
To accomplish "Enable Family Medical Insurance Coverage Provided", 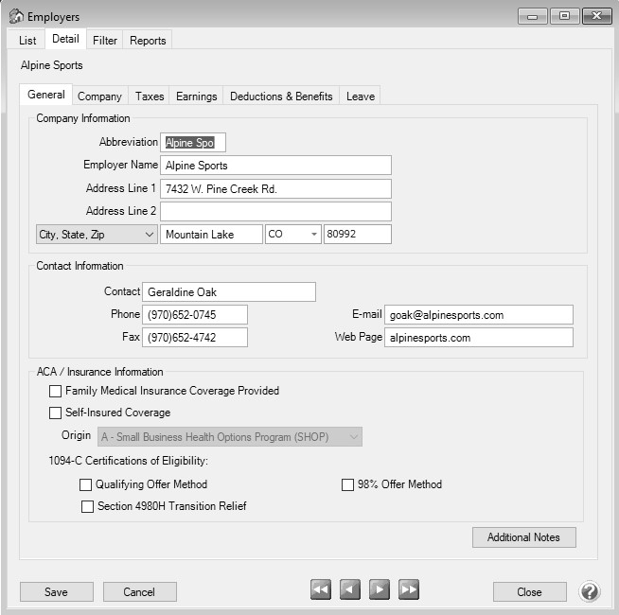I will click(55, 391).
